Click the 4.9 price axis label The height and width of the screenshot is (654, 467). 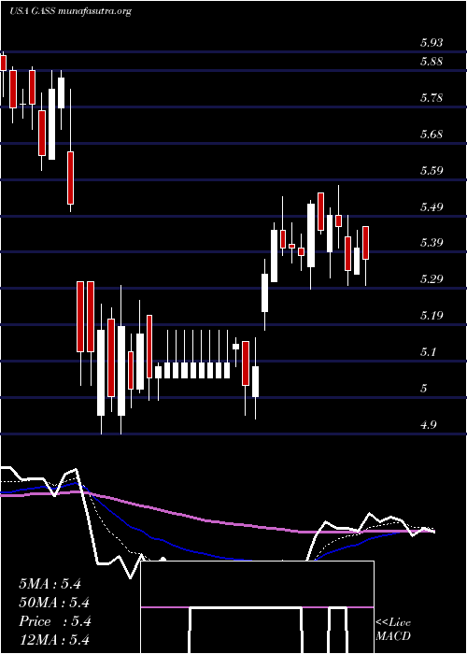coord(428,425)
